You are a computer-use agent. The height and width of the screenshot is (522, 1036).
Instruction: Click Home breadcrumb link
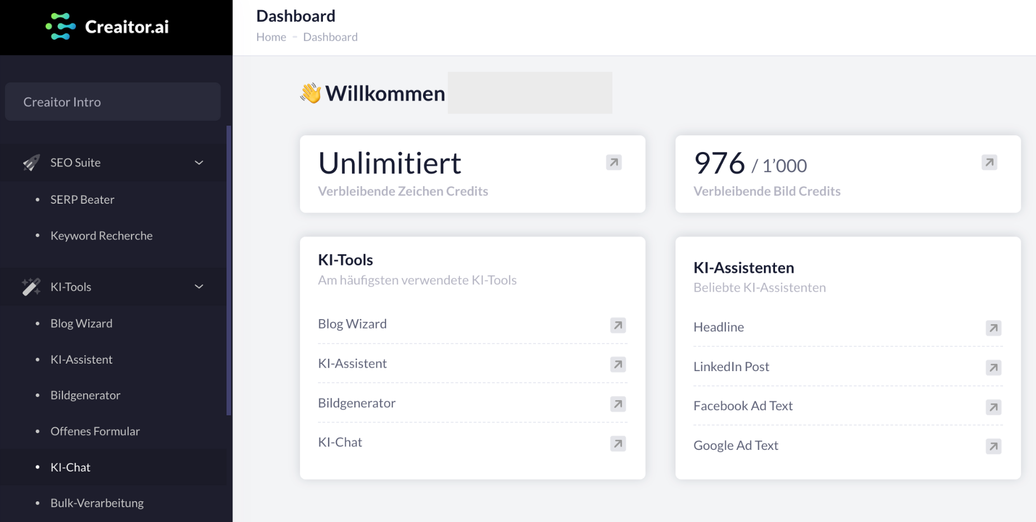(x=271, y=37)
